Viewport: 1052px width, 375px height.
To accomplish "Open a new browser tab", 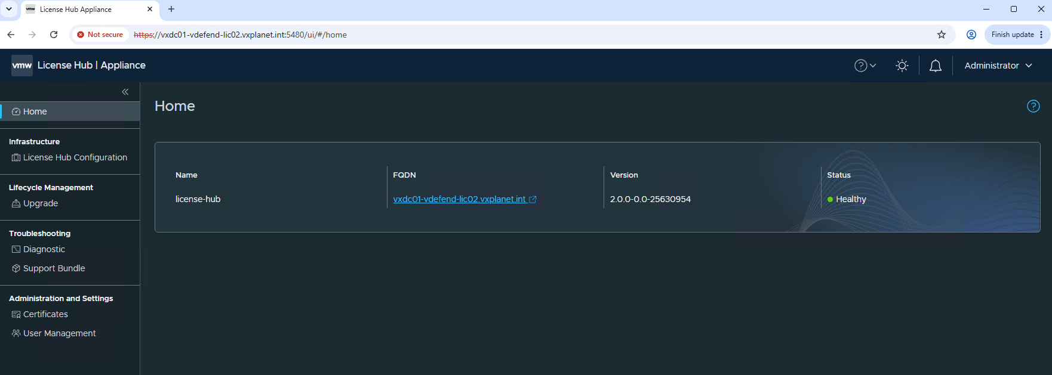I will [171, 9].
